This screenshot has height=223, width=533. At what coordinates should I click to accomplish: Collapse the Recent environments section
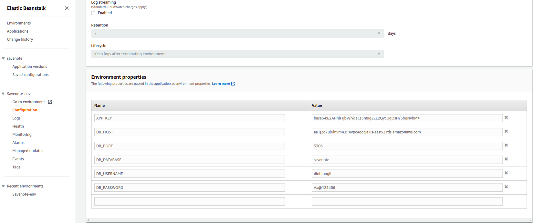3,186
